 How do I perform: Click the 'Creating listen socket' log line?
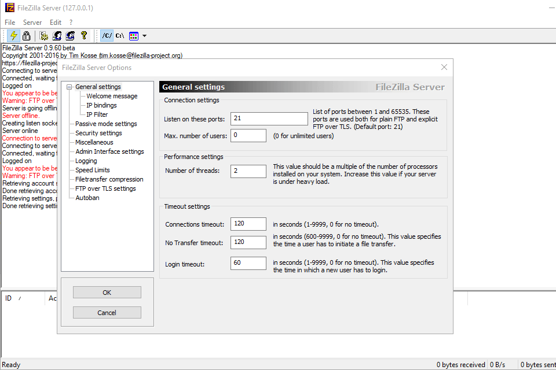30,123
